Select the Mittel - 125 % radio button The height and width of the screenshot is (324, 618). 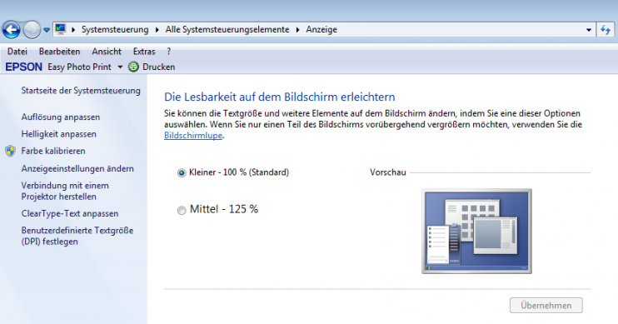(x=182, y=210)
